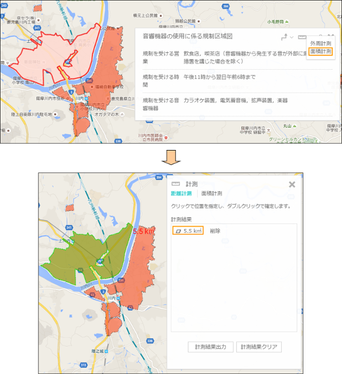Click the 飲食店，喫茶店 business description text
342x374 pixels.
coord(245,57)
